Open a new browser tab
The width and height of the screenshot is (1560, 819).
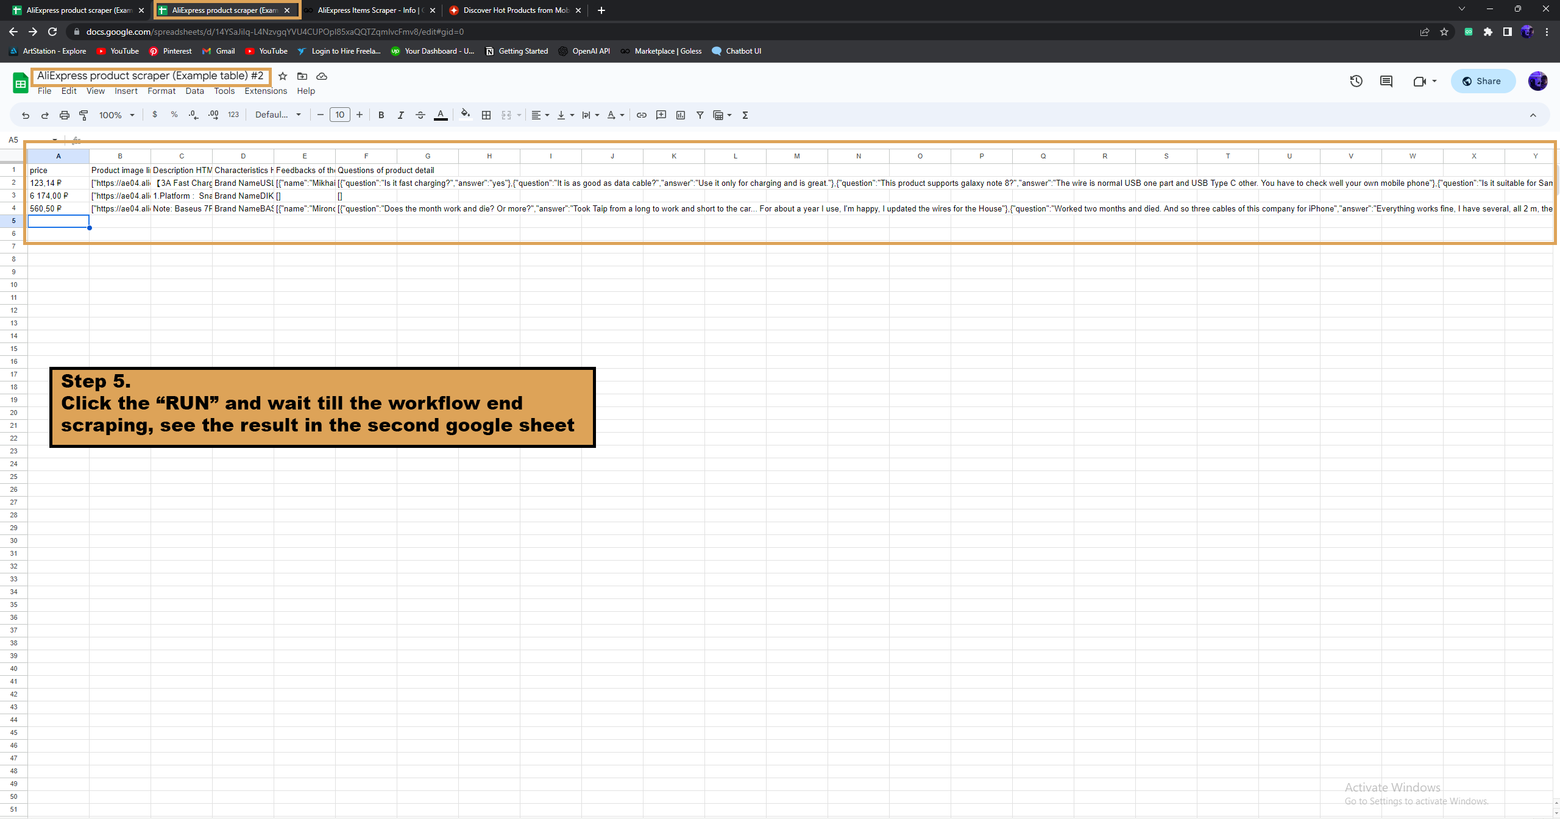click(x=601, y=10)
